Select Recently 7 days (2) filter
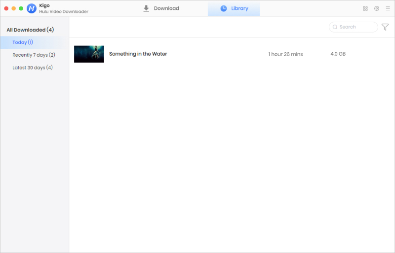 pyautogui.click(x=35, y=55)
